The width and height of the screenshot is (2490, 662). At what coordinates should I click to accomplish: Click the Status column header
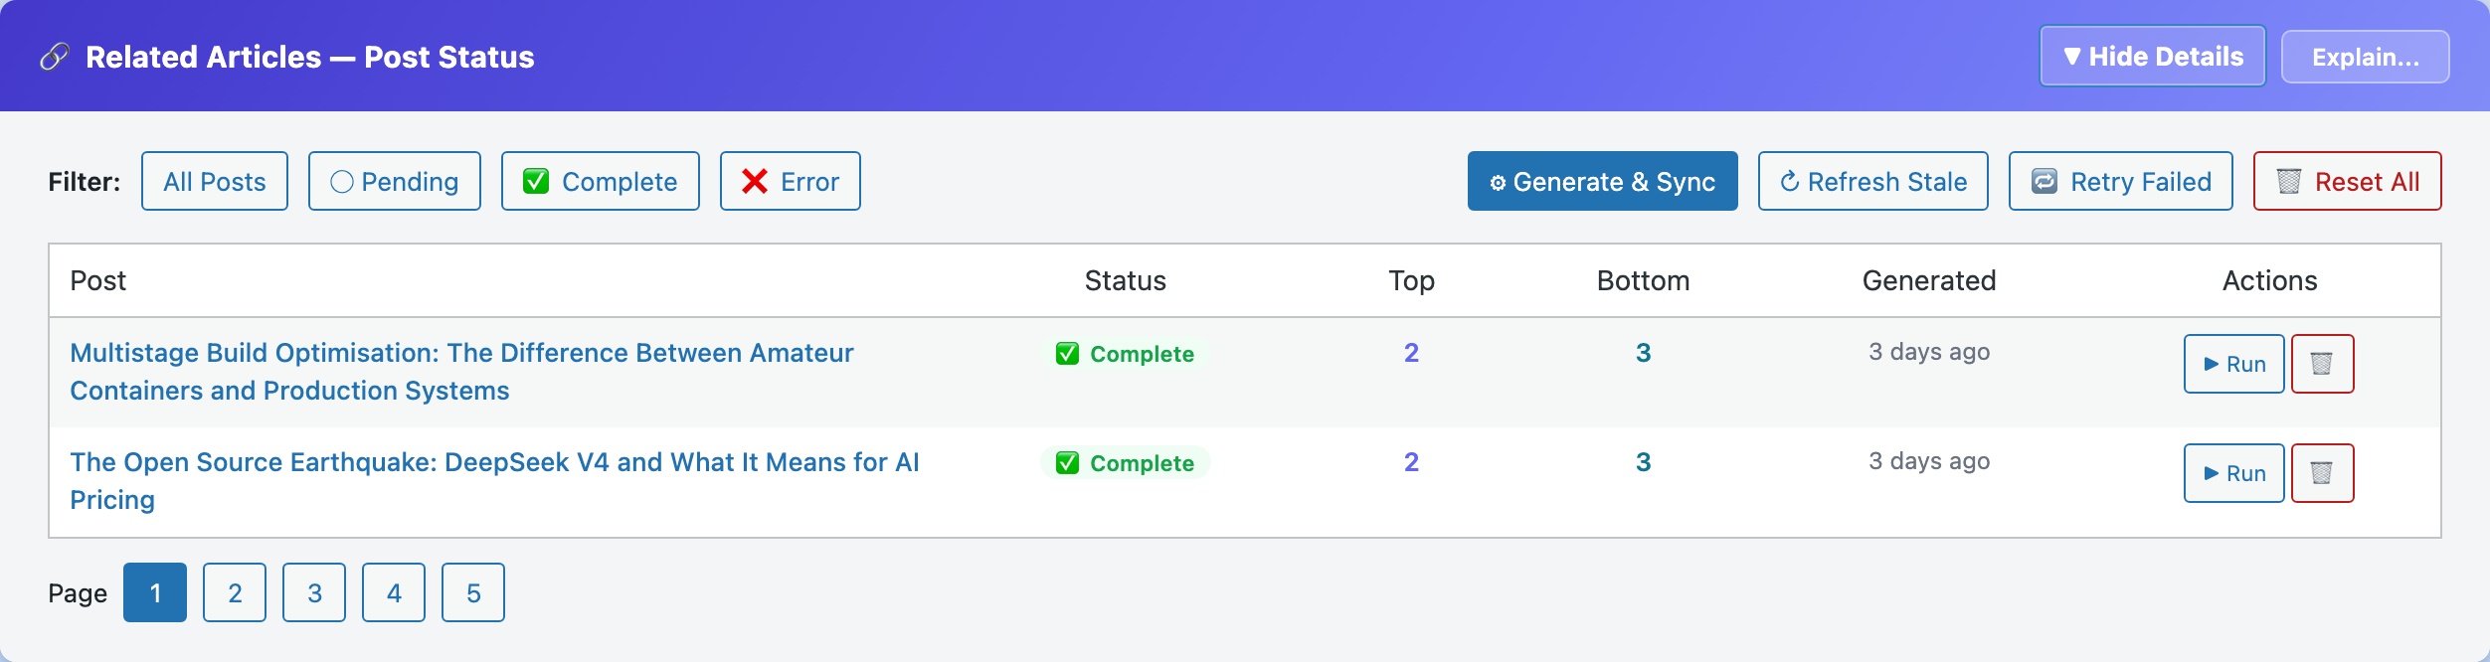1125,280
